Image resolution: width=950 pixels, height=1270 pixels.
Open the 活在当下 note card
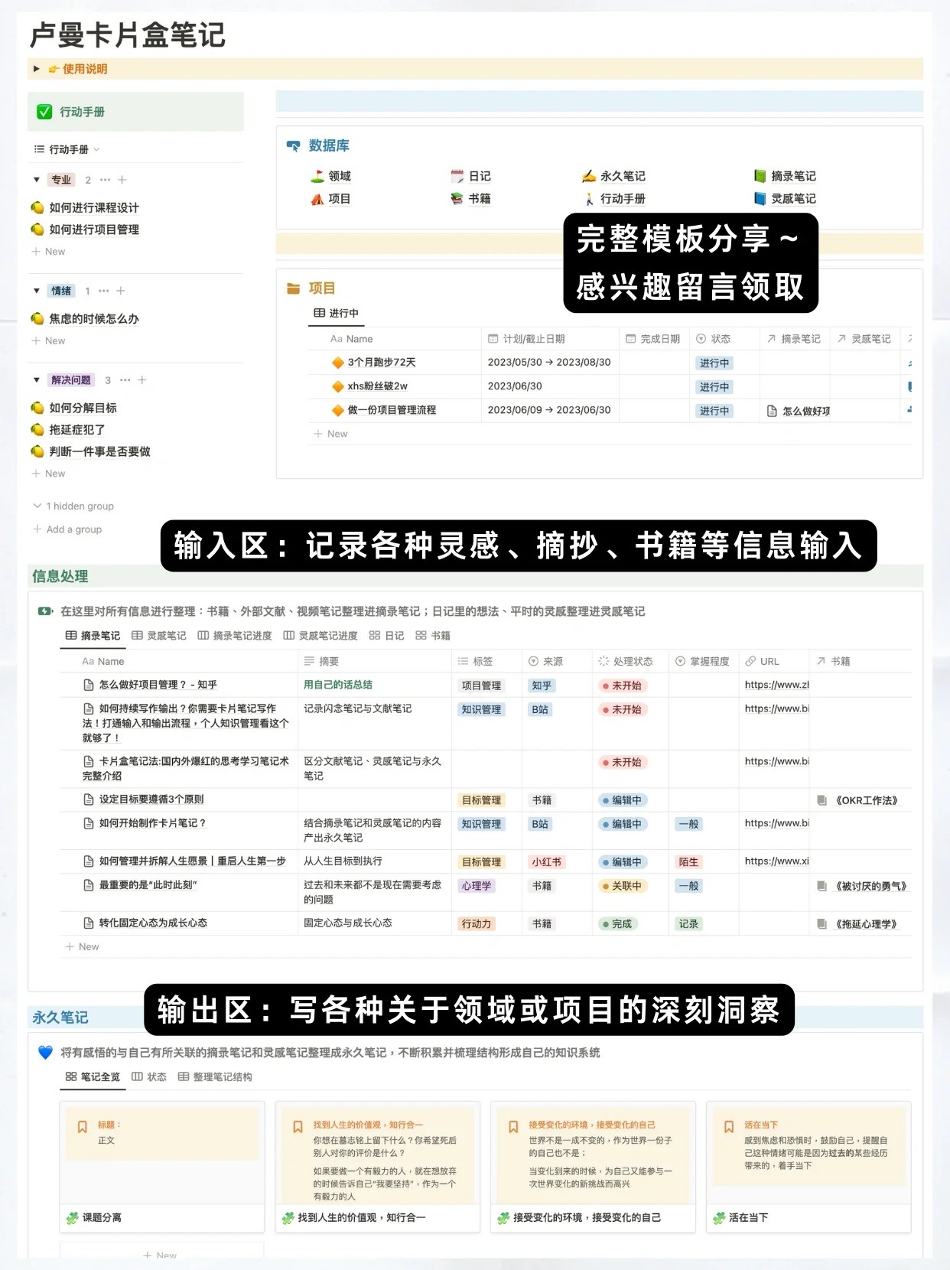(x=808, y=1166)
